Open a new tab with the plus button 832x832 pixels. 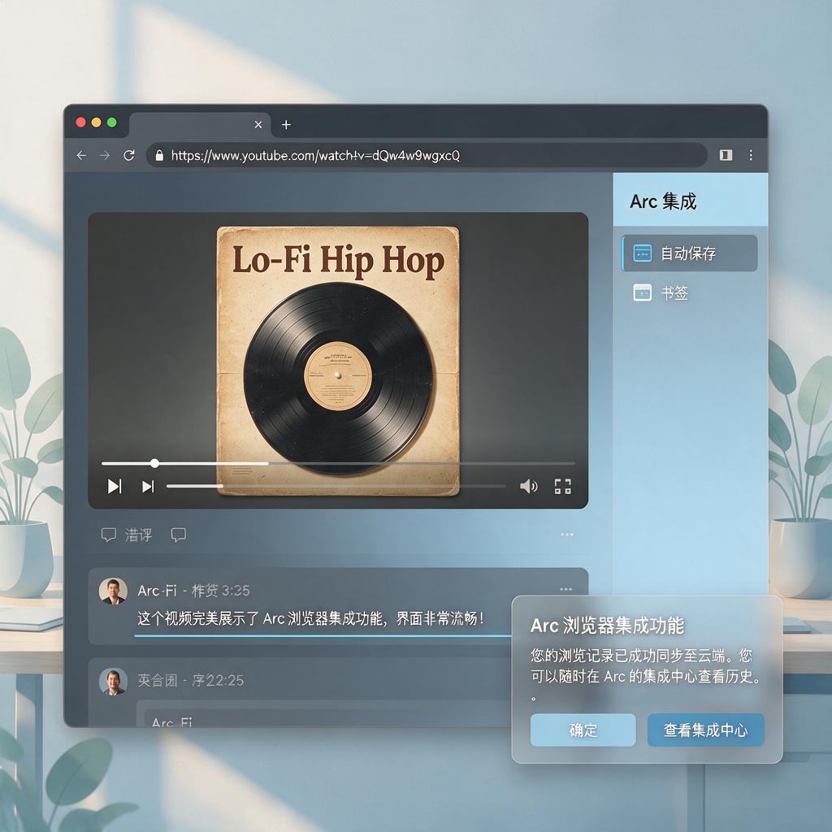(x=286, y=124)
